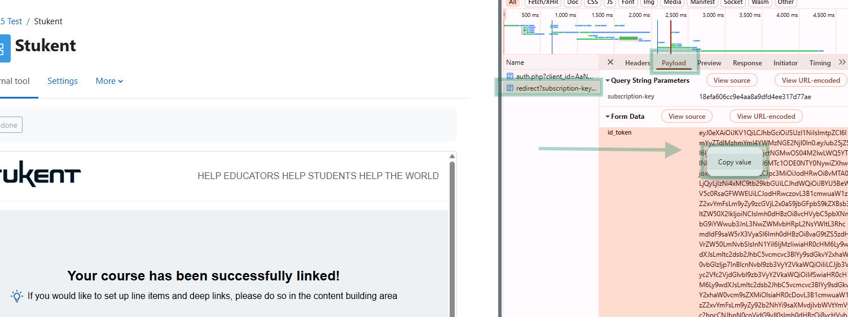Click the scrollbar up arrow in Stukent frame
Viewport: 848px width, 317px height.
452,156
